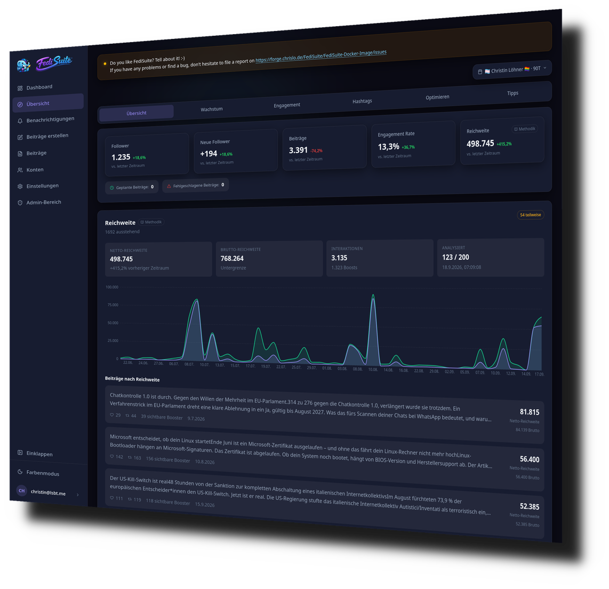Click the Einstellungen gear icon
609x589 pixels.
point(20,186)
